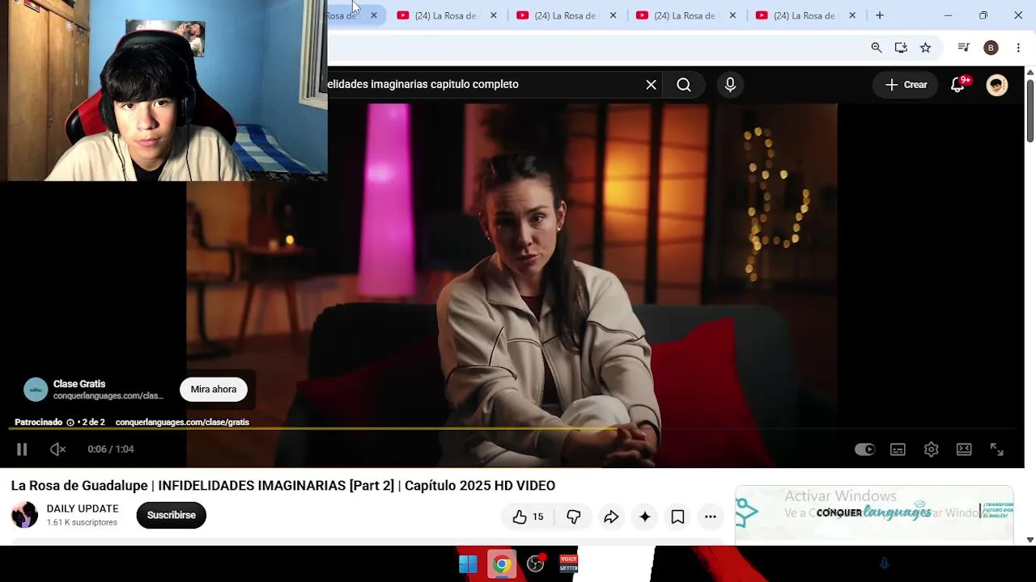Subscribe with the Suscribirse button
This screenshot has height=582, width=1036.
[172, 515]
